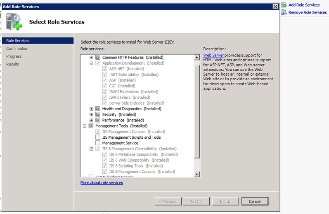Open Add Role Services link in Server Manager

tap(304, 5)
